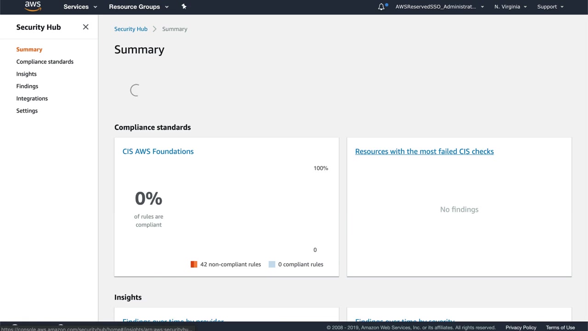Open Resources with the most failed CIS checks

coord(424,151)
